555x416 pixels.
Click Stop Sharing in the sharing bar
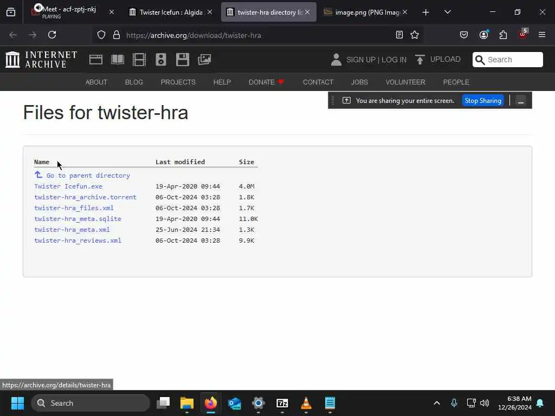click(483, 100)
